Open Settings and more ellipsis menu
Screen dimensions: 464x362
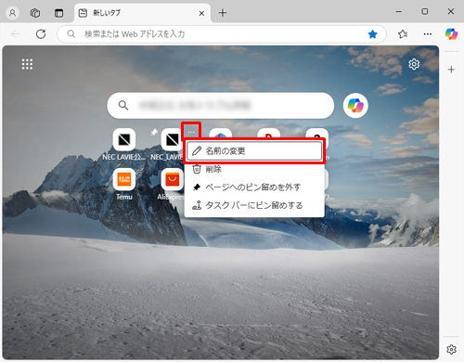pos(428,34)
